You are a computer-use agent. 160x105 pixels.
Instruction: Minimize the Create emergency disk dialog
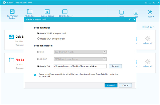pos(126,20)
